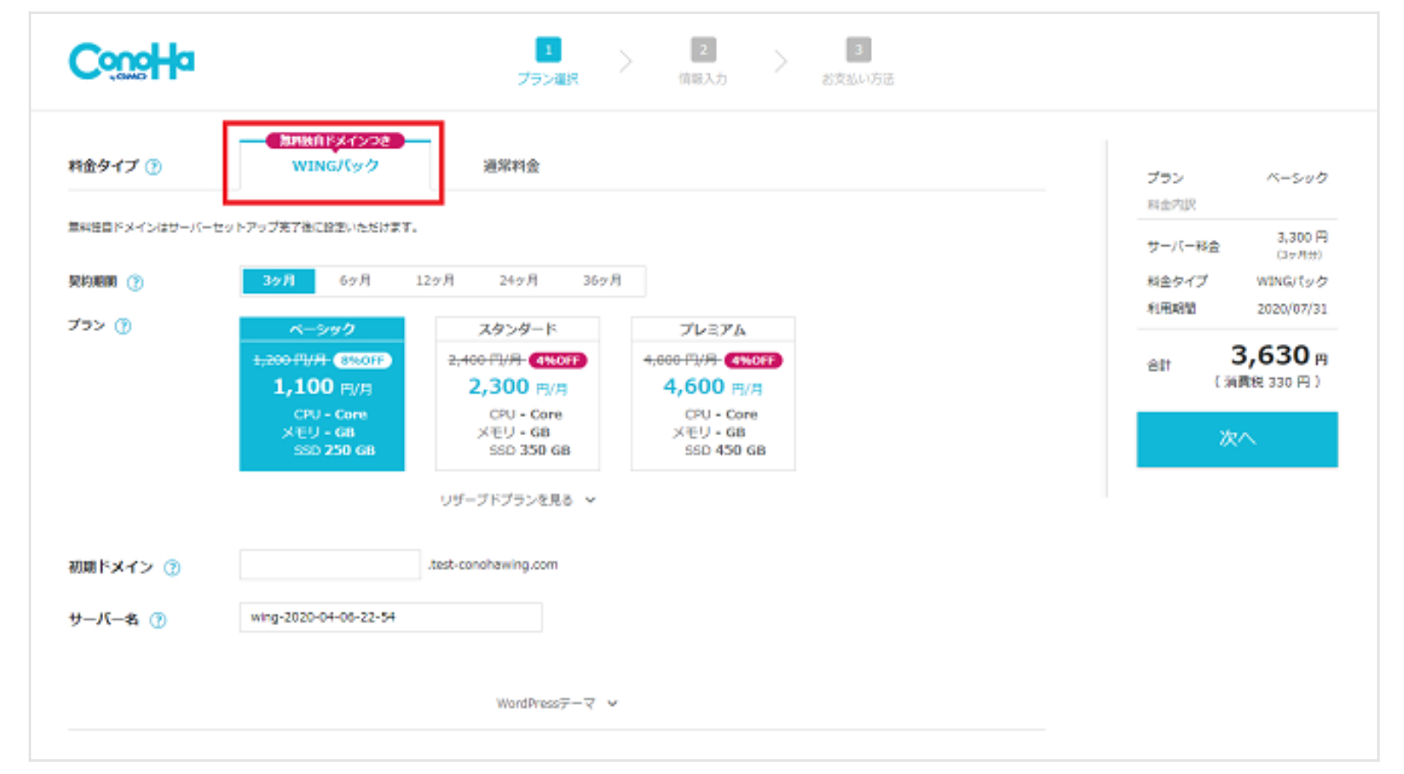Expand the WordPressテーマ section
This screenshot has width=1404, height=774.
[x=556, y=704]
